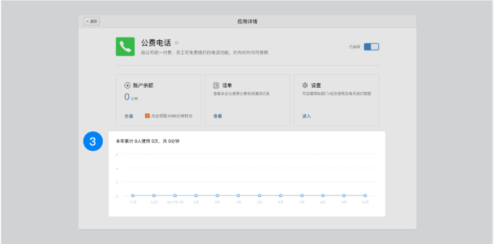Click the chart data point for 7月
Viewport: 494px width, 244px height.
coord(302,196)
